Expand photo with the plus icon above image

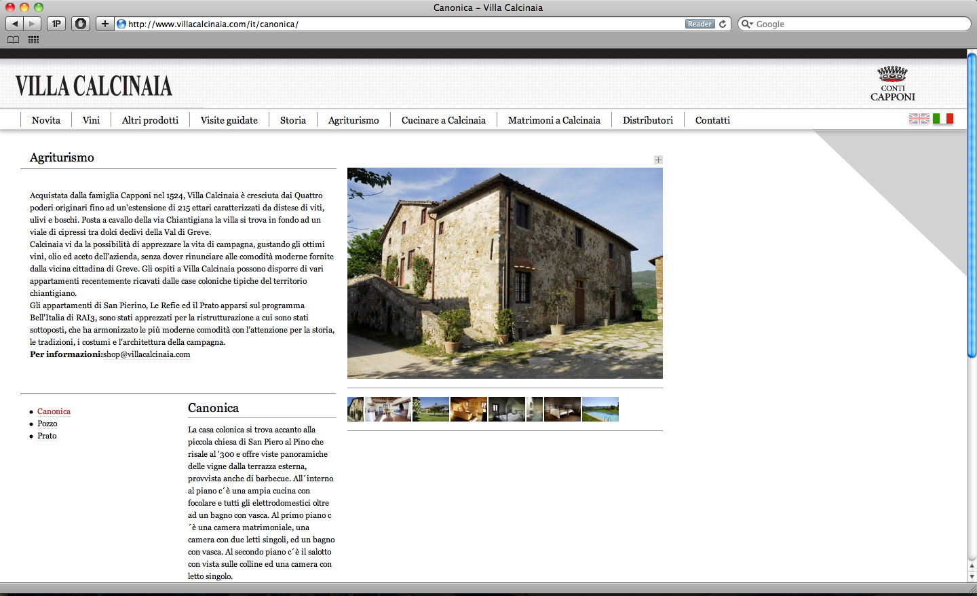658,160
